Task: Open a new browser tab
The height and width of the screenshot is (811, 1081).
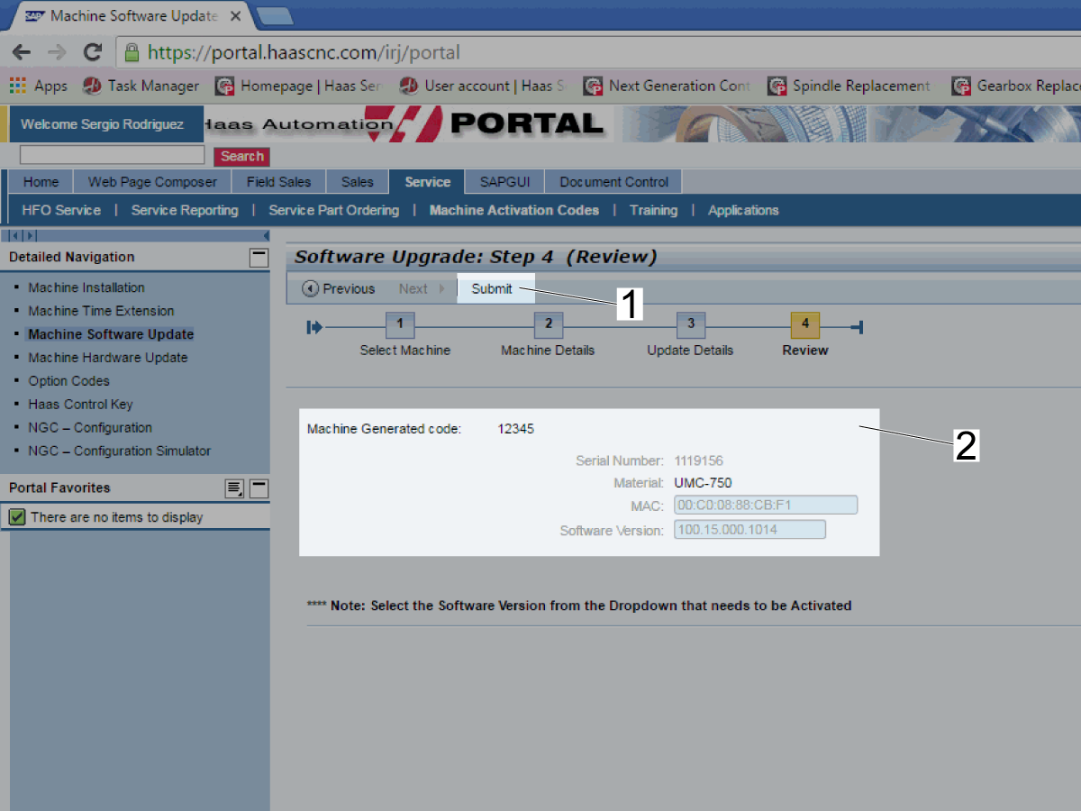Action: 275,14
